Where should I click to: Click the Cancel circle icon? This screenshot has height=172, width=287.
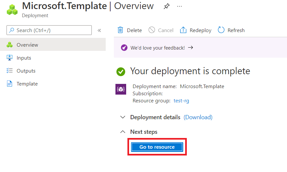(152, 30)
